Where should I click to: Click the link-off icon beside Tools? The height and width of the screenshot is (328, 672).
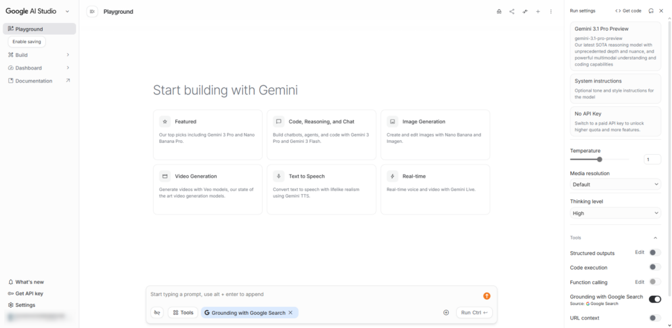point(157,313)
